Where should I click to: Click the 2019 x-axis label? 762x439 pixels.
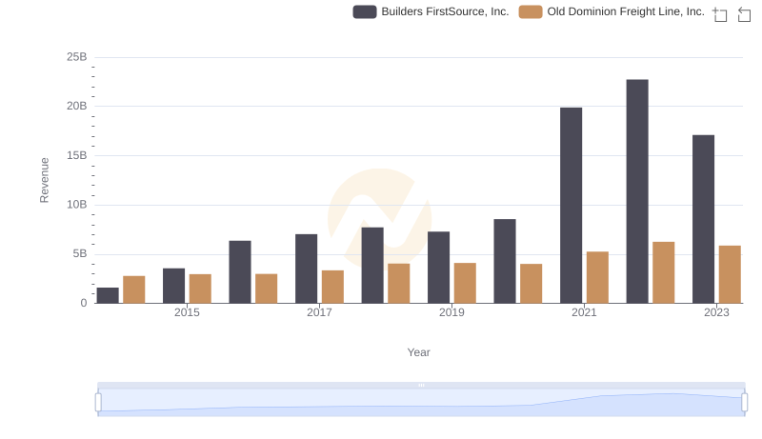(451, 312)
